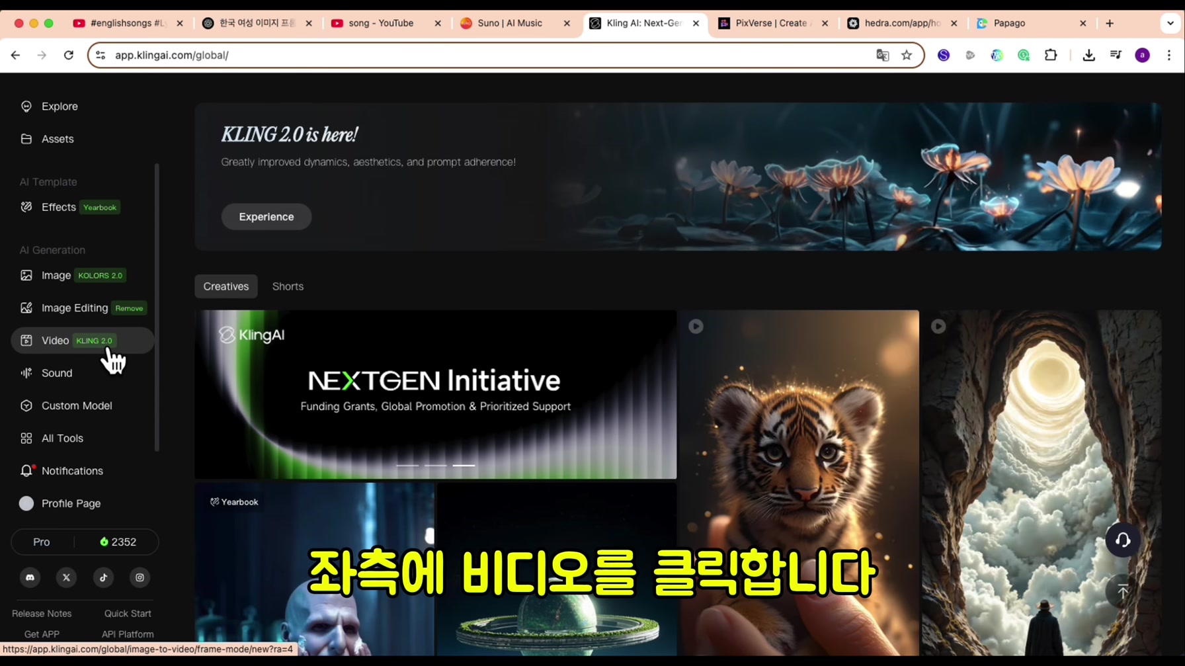Click the back-to-top arrow button
This screenshot has height=666, width=1185.
tap(1123, 592)
